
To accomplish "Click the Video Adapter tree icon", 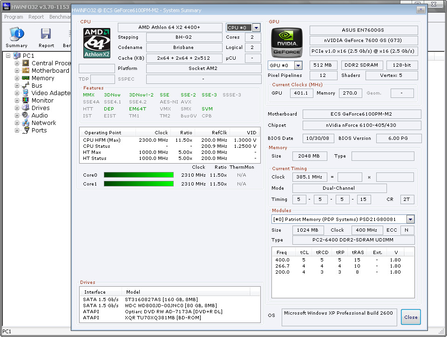I will (x=26, y=93).
